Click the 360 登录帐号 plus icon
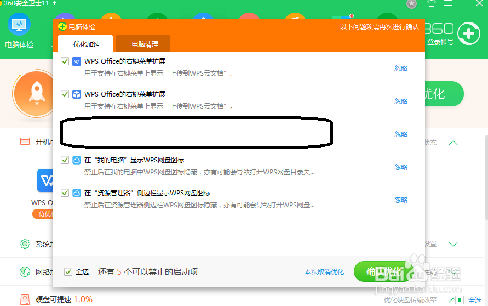This screenshot has height=306, width=488. tap(469, 33)
